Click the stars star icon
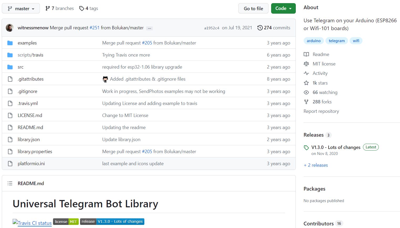The width and height of the screenshot is (400, 228). (306, 83)
